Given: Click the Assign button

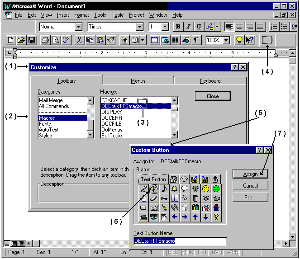Looking at the screenshot, I should pyautogui.click(x=250, y=174).
